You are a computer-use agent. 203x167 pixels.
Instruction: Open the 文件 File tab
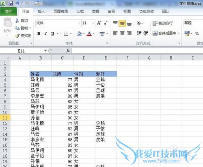click(9, 11)
